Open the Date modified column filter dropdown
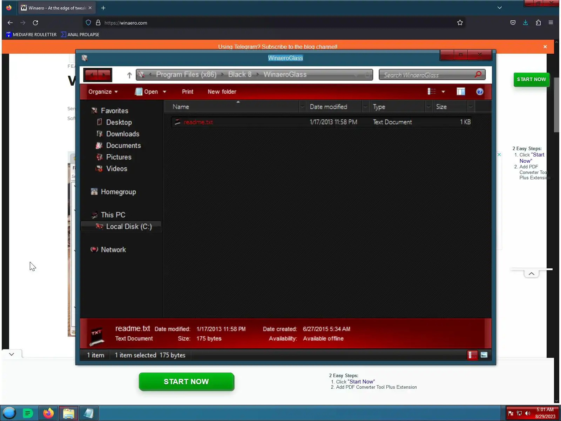Screen dimensions: 561x421 click(365, 107)
